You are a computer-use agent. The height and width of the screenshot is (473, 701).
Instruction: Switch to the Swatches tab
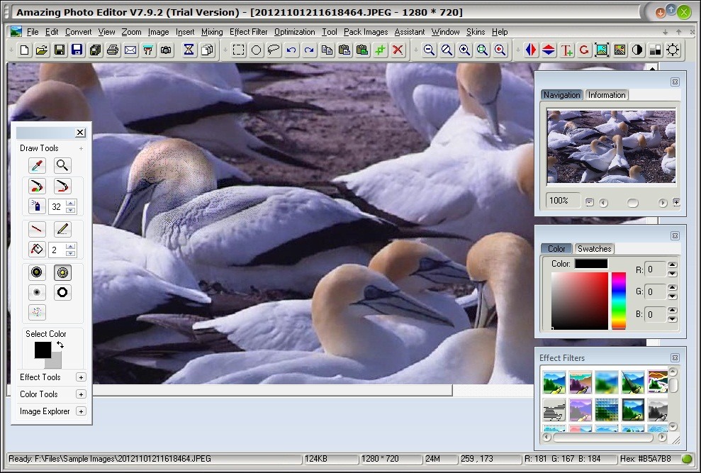(x=595, y=249)
